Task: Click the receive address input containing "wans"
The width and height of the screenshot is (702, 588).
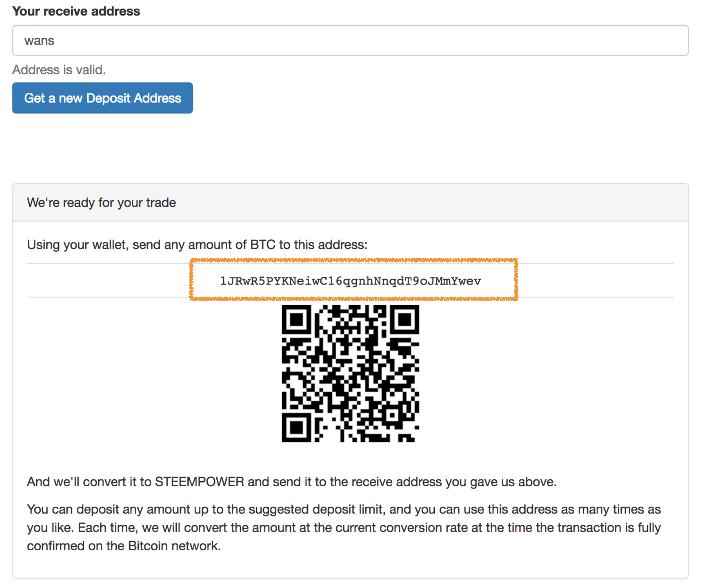Action: click(x=350, y=40)
